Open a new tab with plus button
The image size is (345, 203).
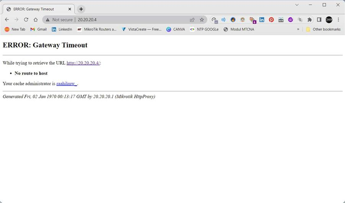click(x=81, y=9)
